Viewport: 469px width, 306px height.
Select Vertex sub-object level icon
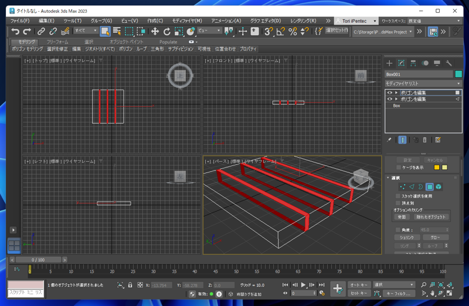point(403,187)
